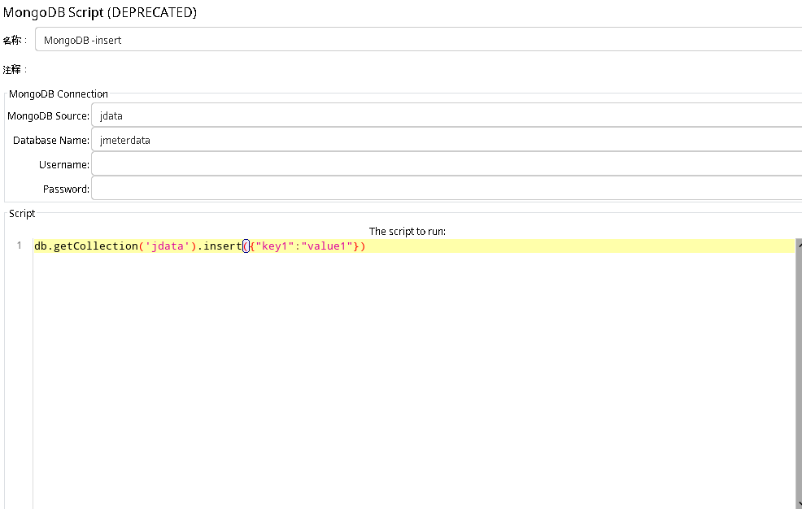Click the MongoDB -insert name text
Screen dimensions: 802x509
(x=84, y=40)
